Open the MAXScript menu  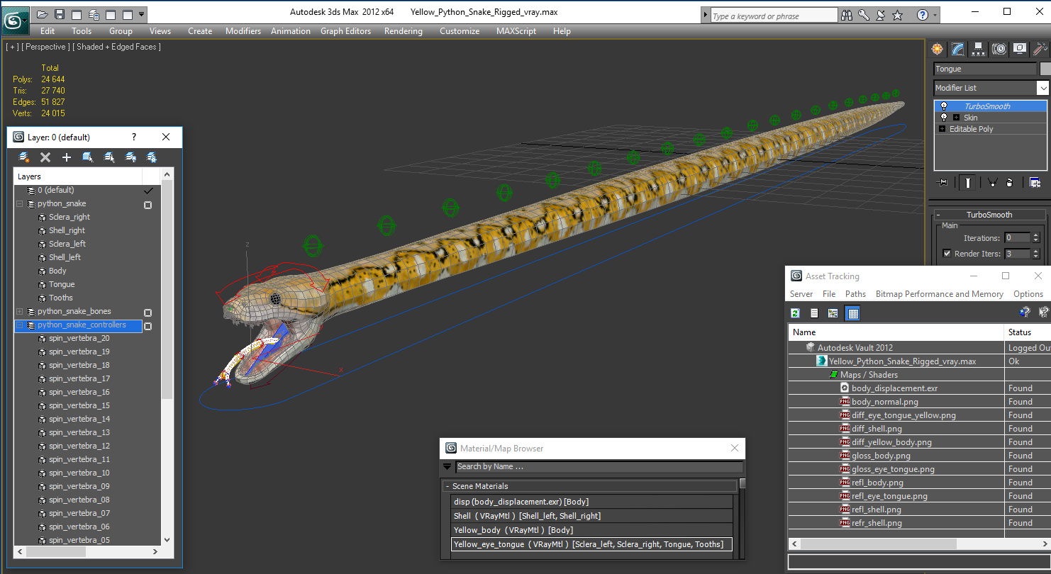click(x=518, y=31)
